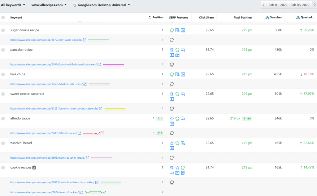Screen dimensions: 317x196
Task: Open the Feb 01 - Feb 08, 2022 date picker
Action: tap(289, 5)
